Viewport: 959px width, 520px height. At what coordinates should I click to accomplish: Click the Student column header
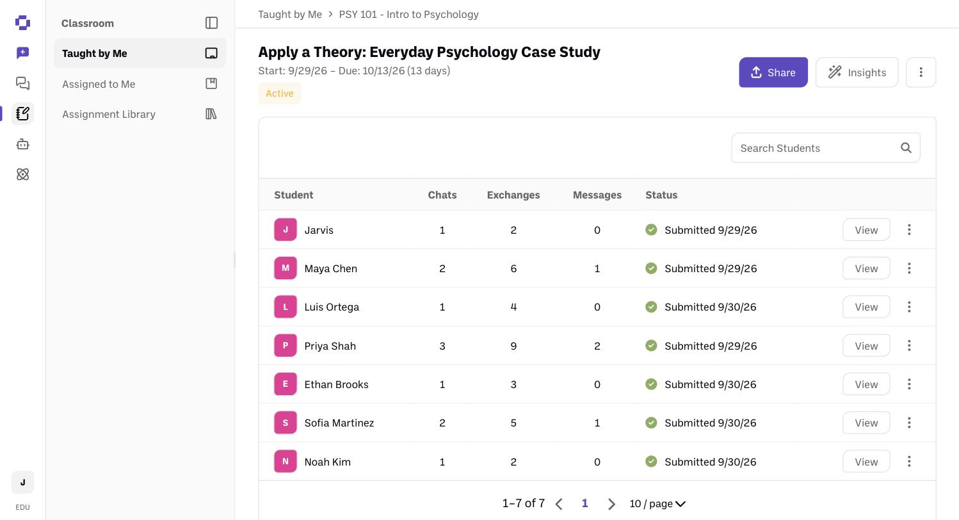(x=294, y=195)
